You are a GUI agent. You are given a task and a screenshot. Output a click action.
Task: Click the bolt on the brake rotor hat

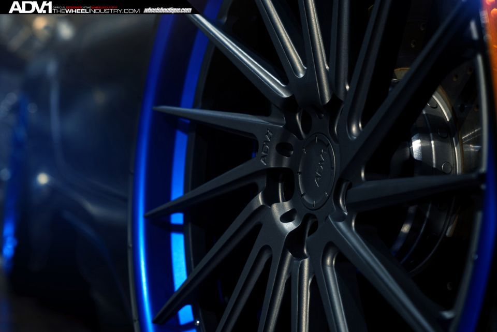click(x=446, y=167)
